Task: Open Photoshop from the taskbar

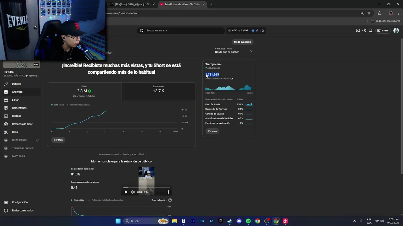Action: [x=202, y=221]
